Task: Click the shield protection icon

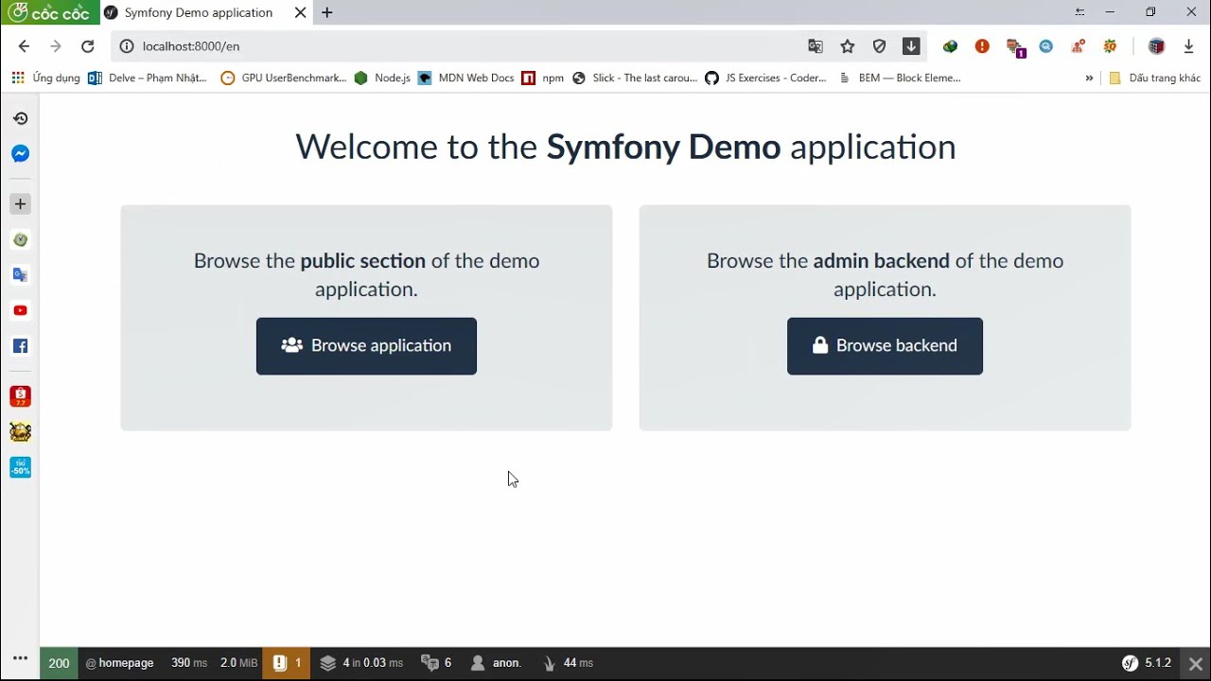Action: 879,46
